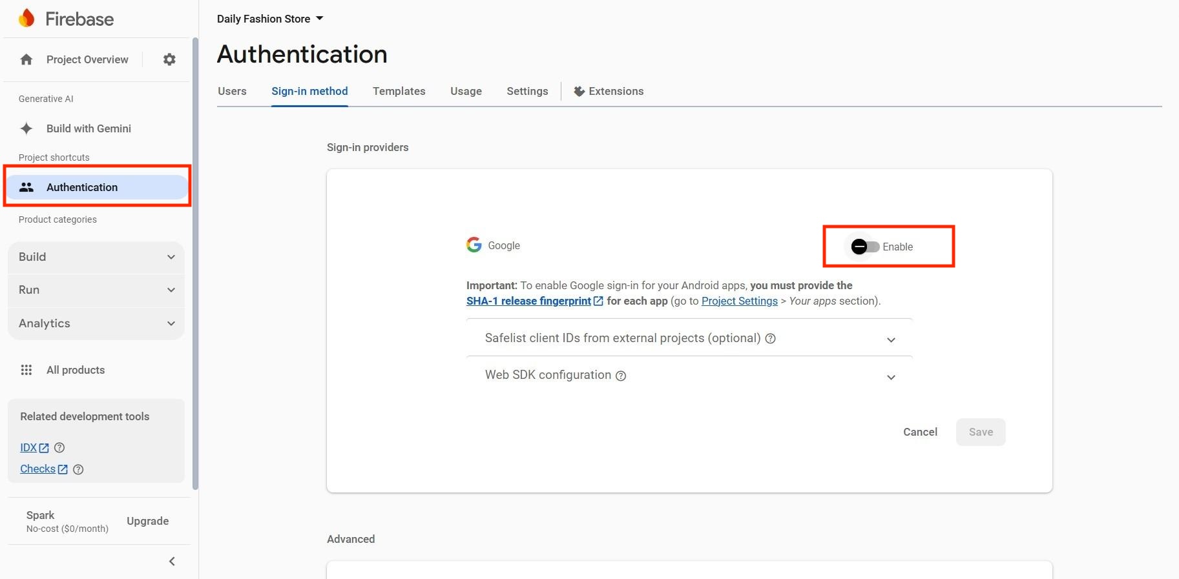
Task: Click the Build with Gemini sparkle icon
Action: 26,128
